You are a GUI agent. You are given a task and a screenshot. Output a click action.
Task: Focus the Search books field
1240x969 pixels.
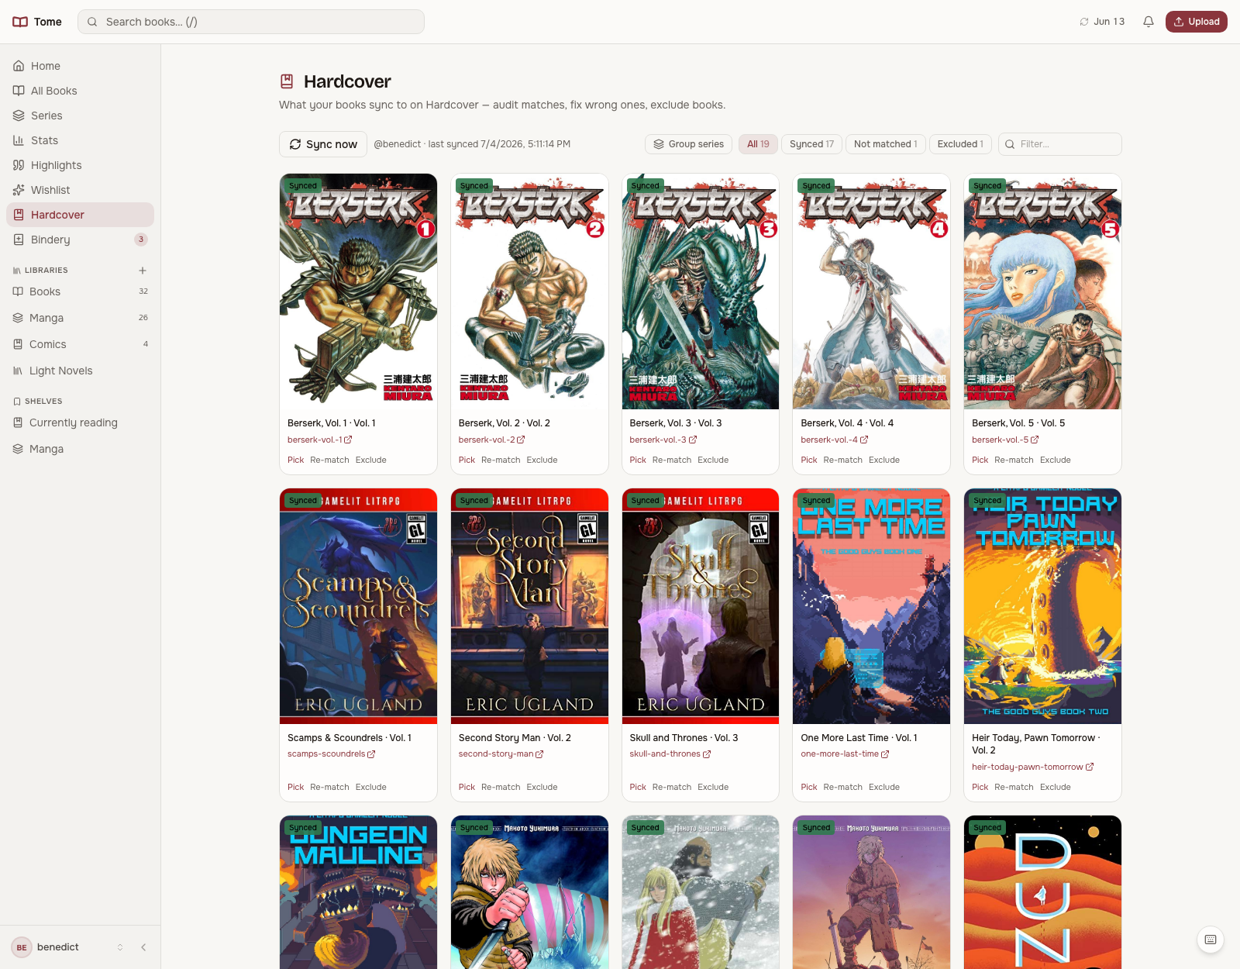[251, 22]
